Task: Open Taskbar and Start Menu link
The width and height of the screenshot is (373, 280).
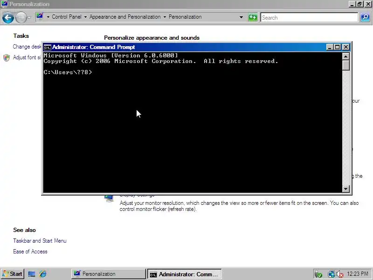Action: [40, 241]
